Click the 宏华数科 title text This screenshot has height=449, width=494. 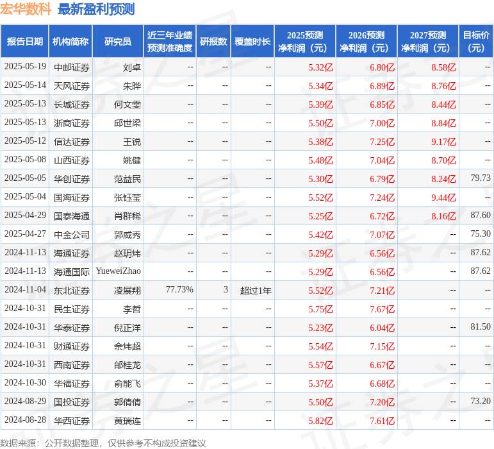point(26,9)
